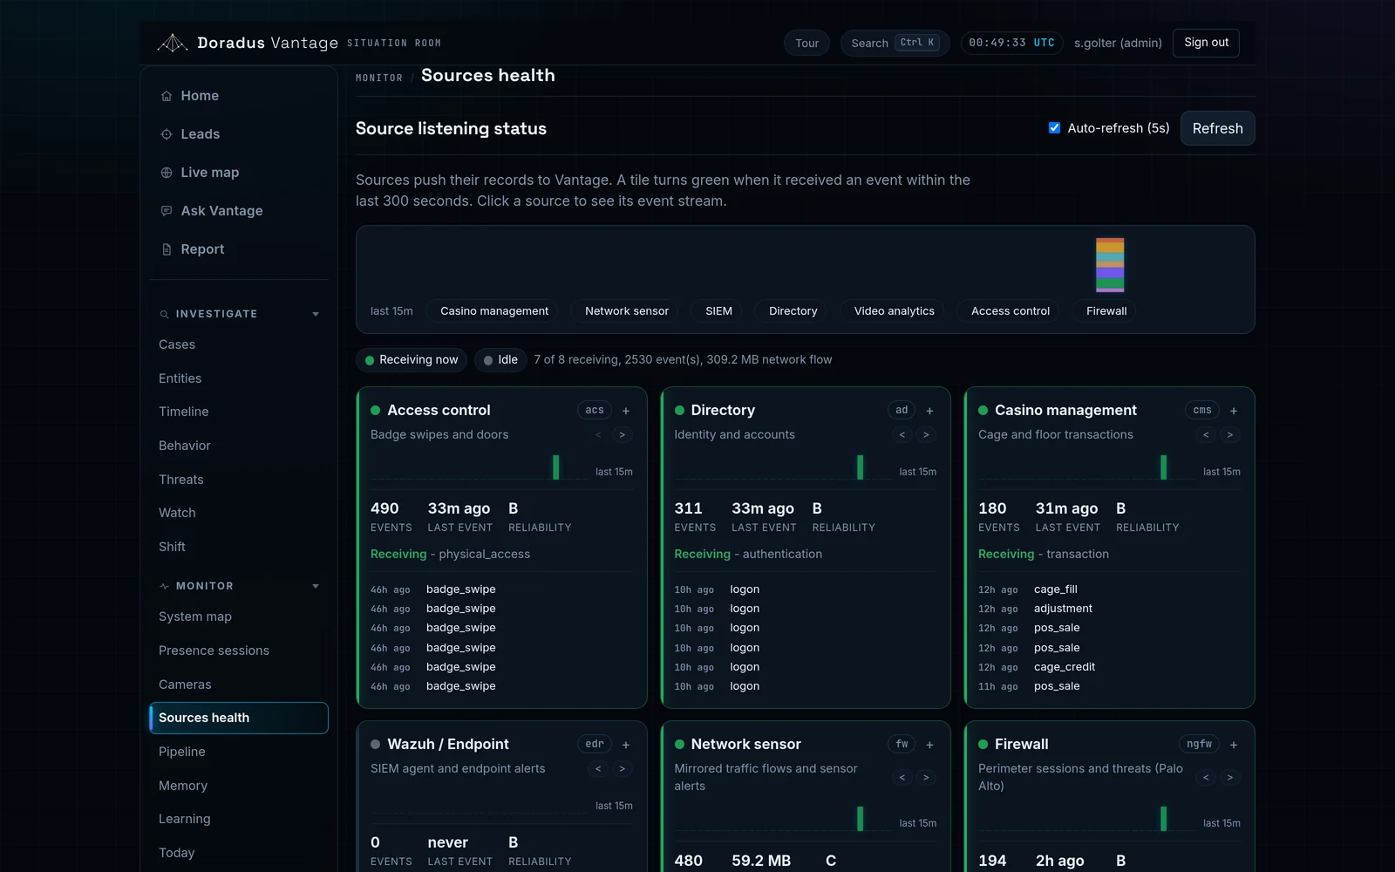This screenshot has width=1395, height=872.
Task: Open Threats in sidebar
Action: pyautogui.click(x=239, y=480)
